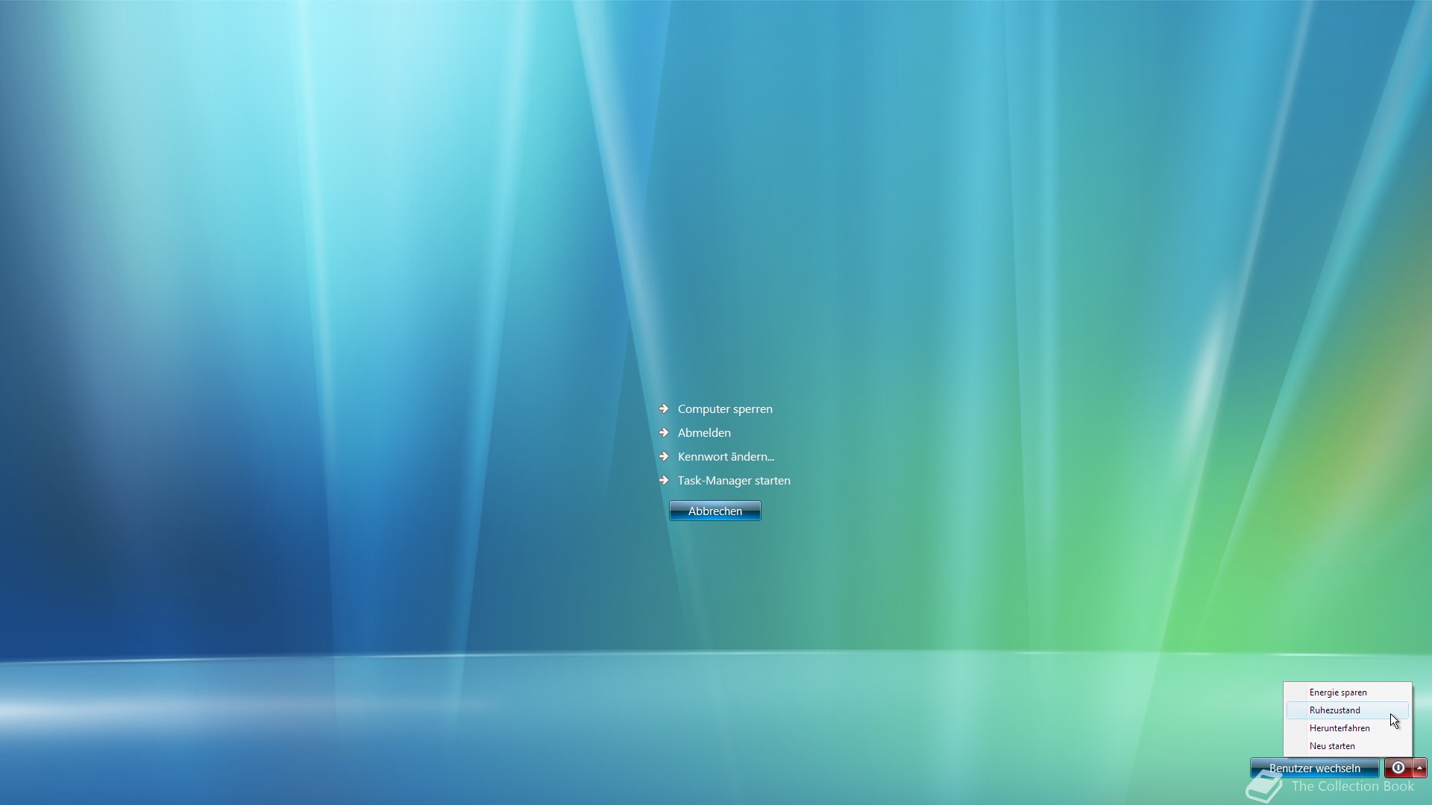Viewport: 1432px width, 805px height.
Task: Click the arrow icon beside Computer sperren
Action: [664, 408]
